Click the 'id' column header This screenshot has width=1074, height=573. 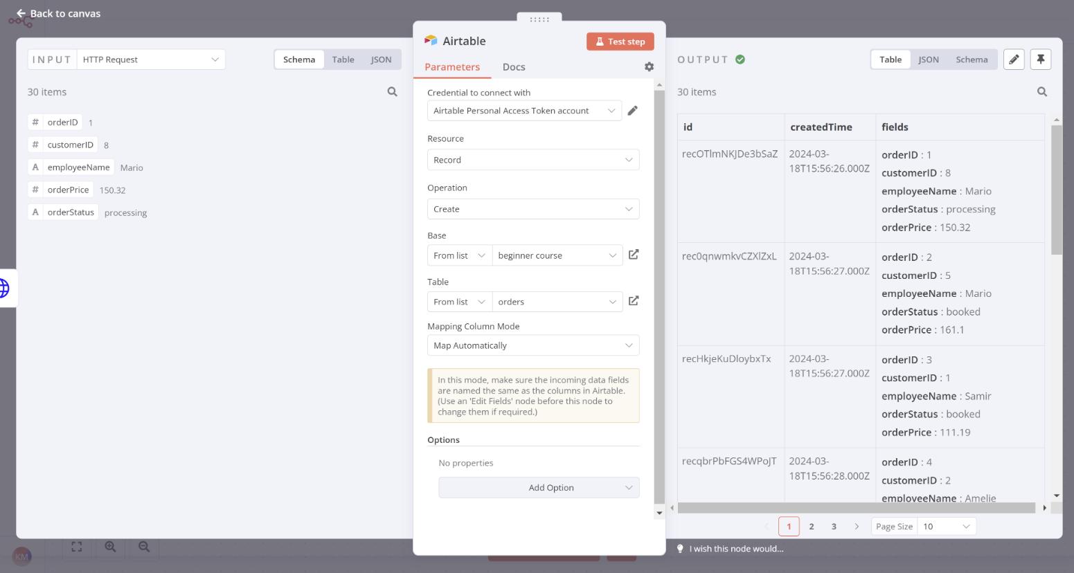[x=731, y=127]
